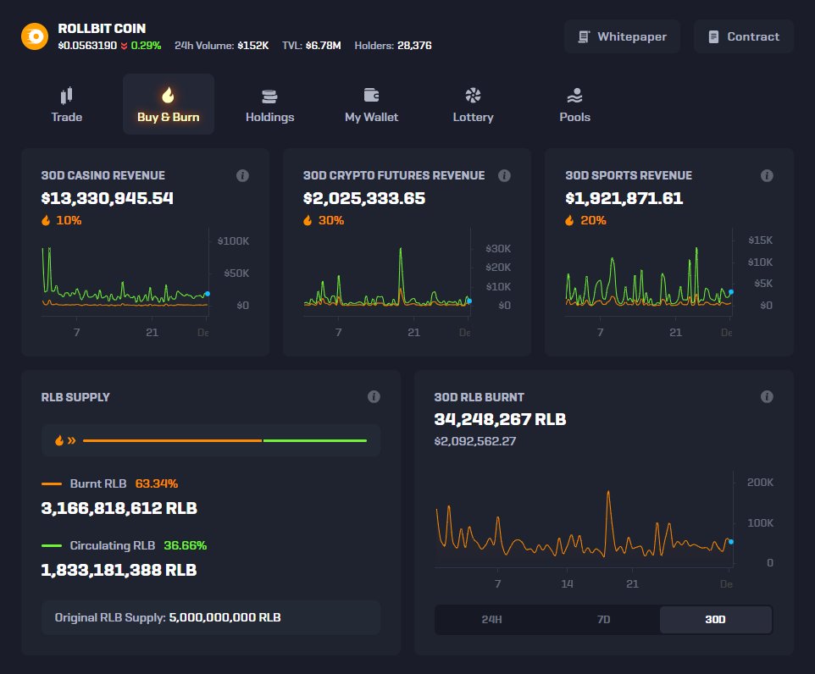Click the My Wallet icon

[x=371, y=95]
